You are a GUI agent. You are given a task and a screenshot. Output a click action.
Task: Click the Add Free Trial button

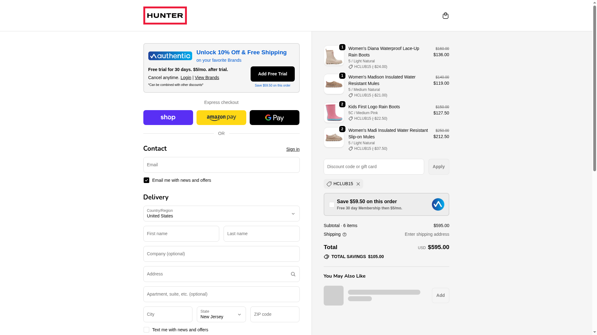point(273,74)
